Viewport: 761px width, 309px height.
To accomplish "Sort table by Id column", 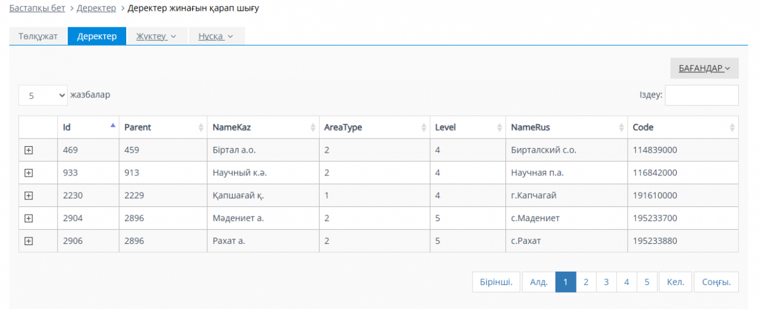I will coord(88,127).
